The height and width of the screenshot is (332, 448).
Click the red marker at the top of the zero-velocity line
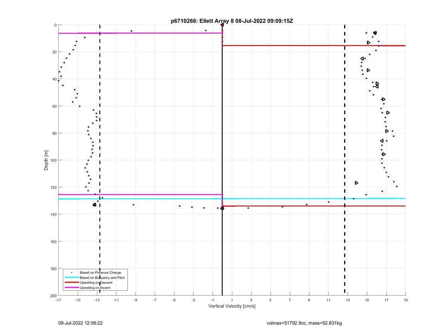point(222,25)
